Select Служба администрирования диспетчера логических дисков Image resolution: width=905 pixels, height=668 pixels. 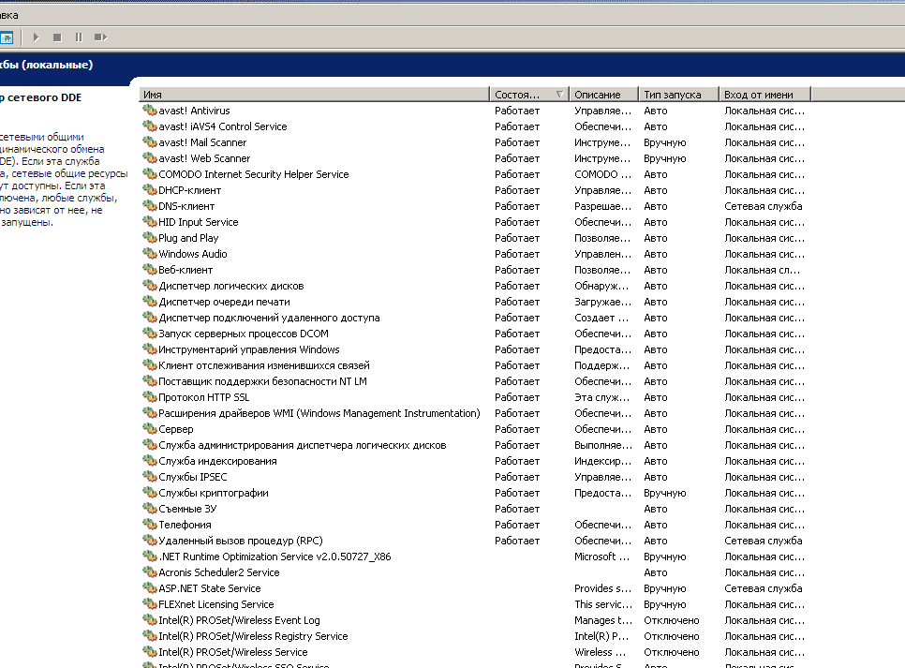tap(303, 445)
